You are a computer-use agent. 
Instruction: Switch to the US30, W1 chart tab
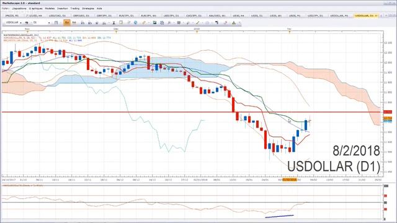[275, 15]
